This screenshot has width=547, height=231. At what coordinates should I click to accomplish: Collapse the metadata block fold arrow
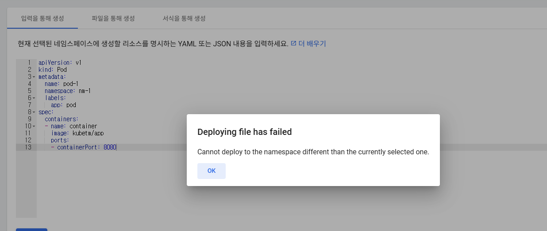[x=34, y=77]
